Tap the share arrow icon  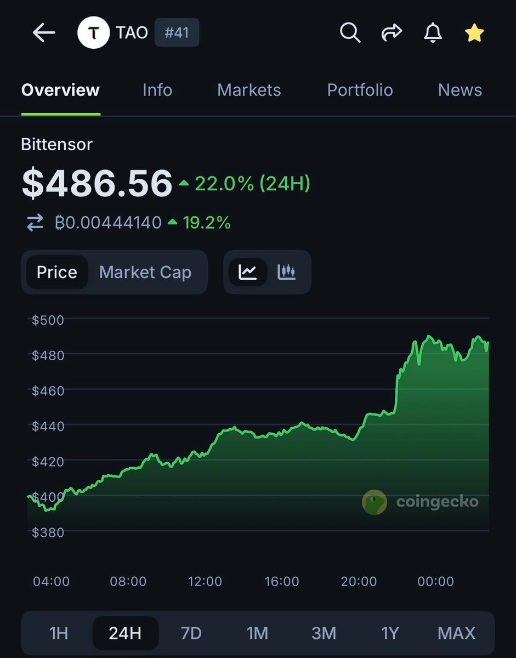(392, 33)
